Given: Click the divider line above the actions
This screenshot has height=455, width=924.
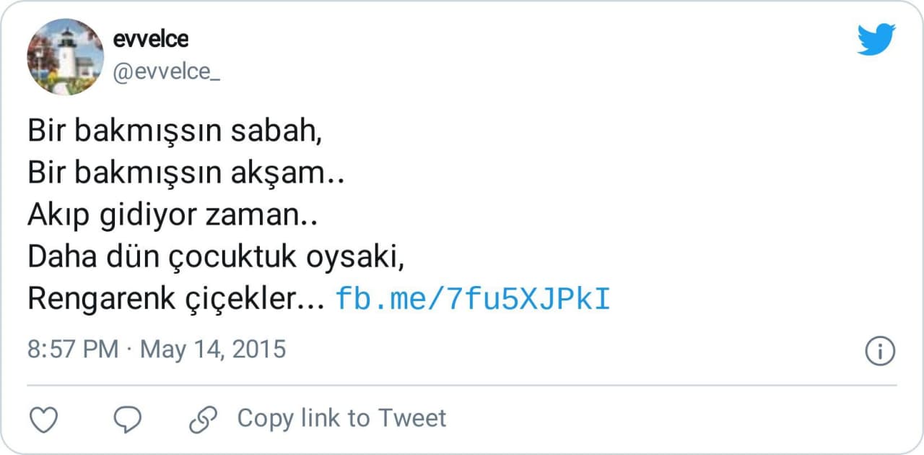Looking at the screenshot, I should click(x=462, y=385).
